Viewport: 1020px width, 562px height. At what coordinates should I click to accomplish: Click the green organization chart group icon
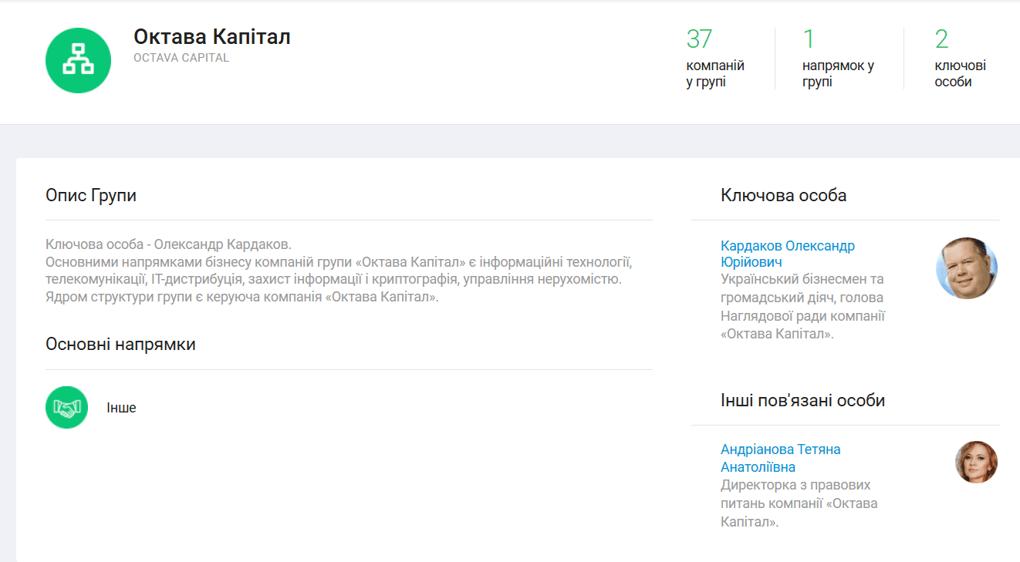(x=78, y=60)
